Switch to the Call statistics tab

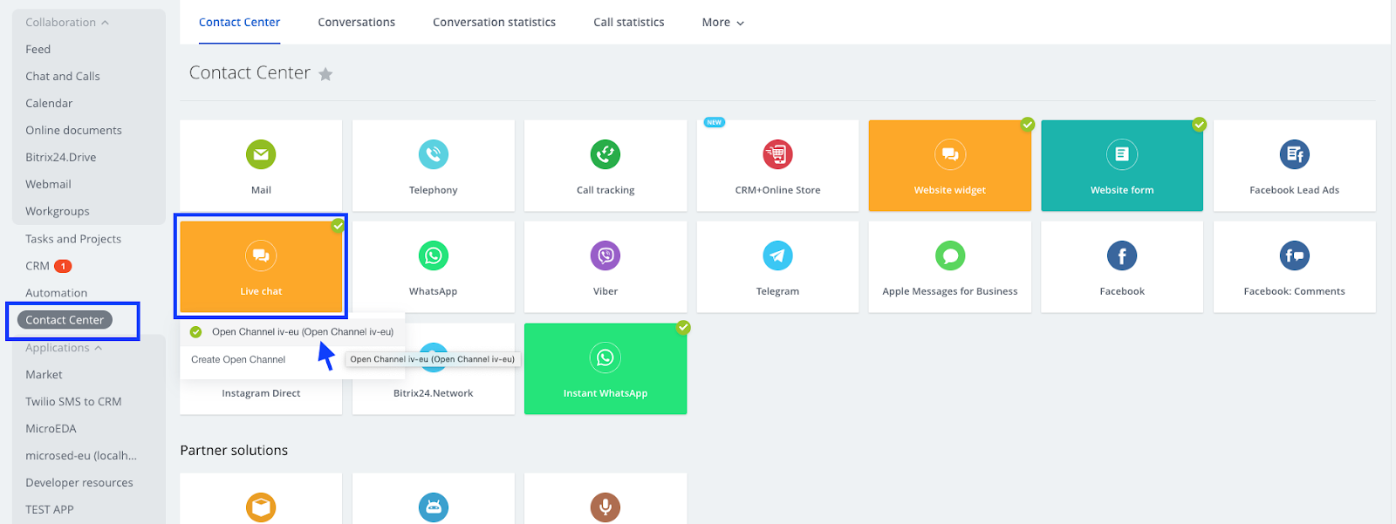[629, 23]
